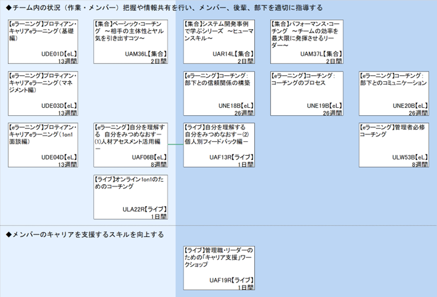Open the UDE03D Protean Career management course card
This screenshot has height=297, width=437.
(43, 93)
